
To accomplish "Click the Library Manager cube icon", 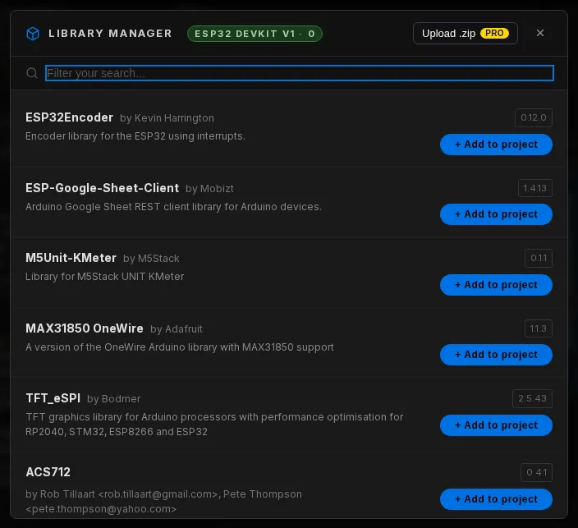I will click(x=33, y=34).
